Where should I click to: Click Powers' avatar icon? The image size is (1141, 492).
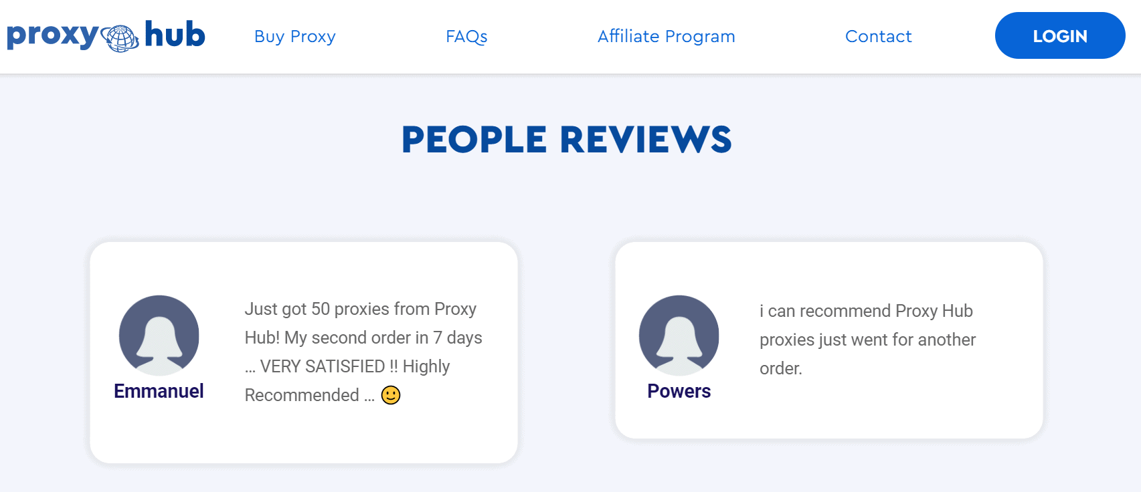(x=679, y=336)
